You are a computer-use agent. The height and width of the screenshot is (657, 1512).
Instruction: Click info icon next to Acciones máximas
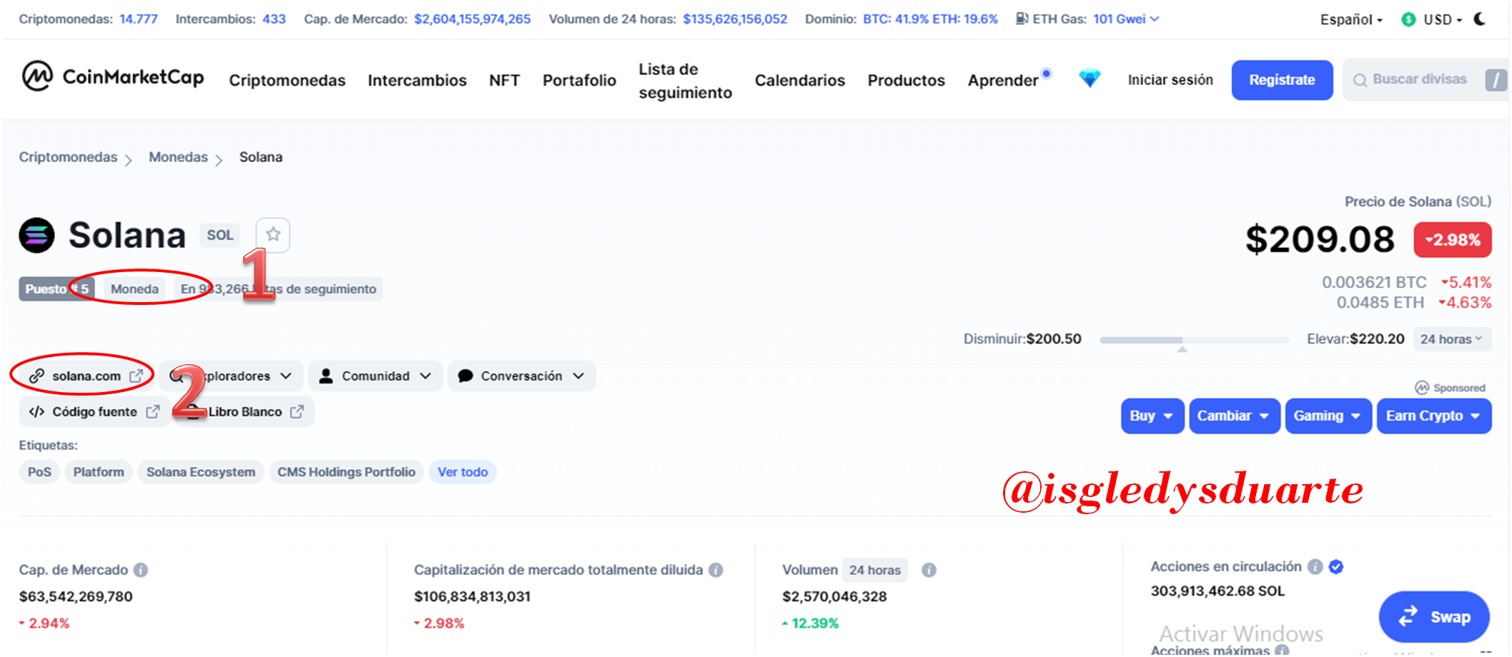[1282, 650]
